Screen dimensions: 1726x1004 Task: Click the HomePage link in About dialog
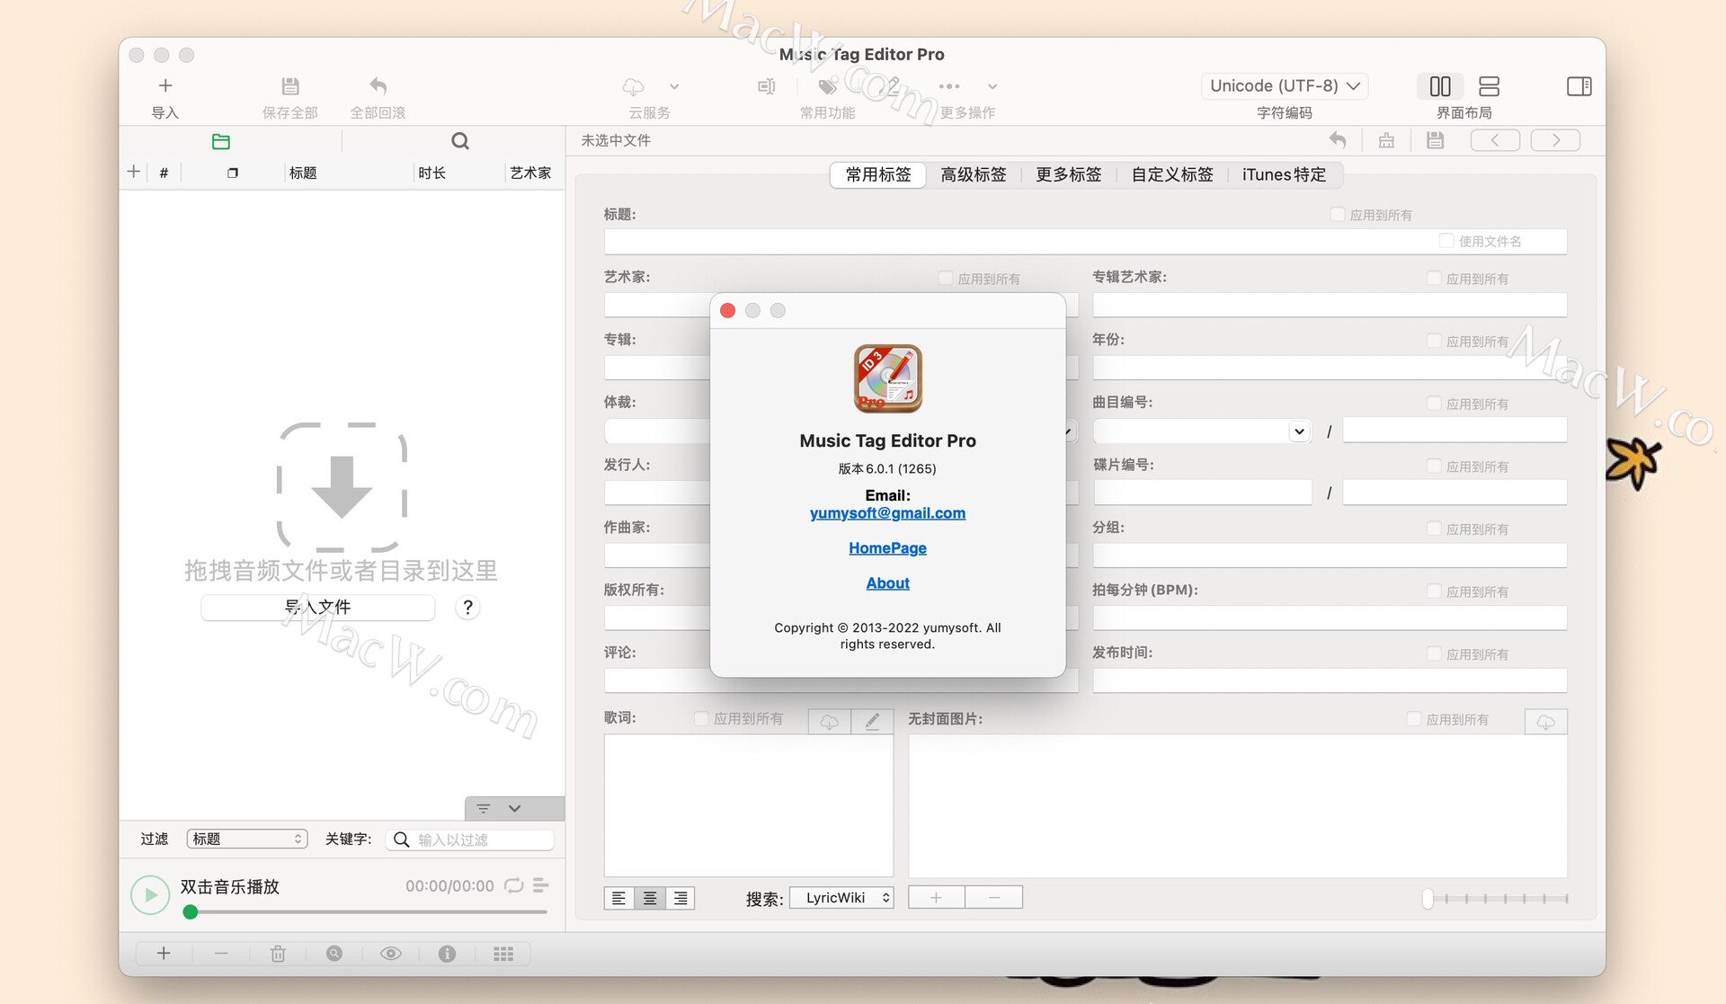887,548
